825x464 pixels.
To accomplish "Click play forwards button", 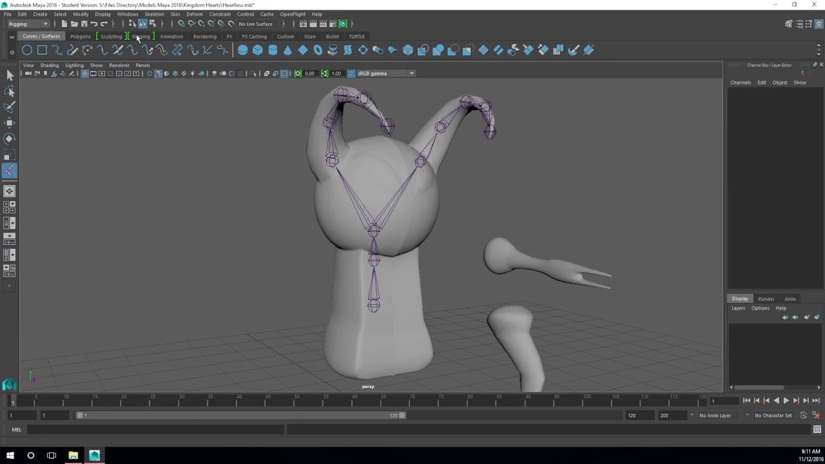I will 786,401.
